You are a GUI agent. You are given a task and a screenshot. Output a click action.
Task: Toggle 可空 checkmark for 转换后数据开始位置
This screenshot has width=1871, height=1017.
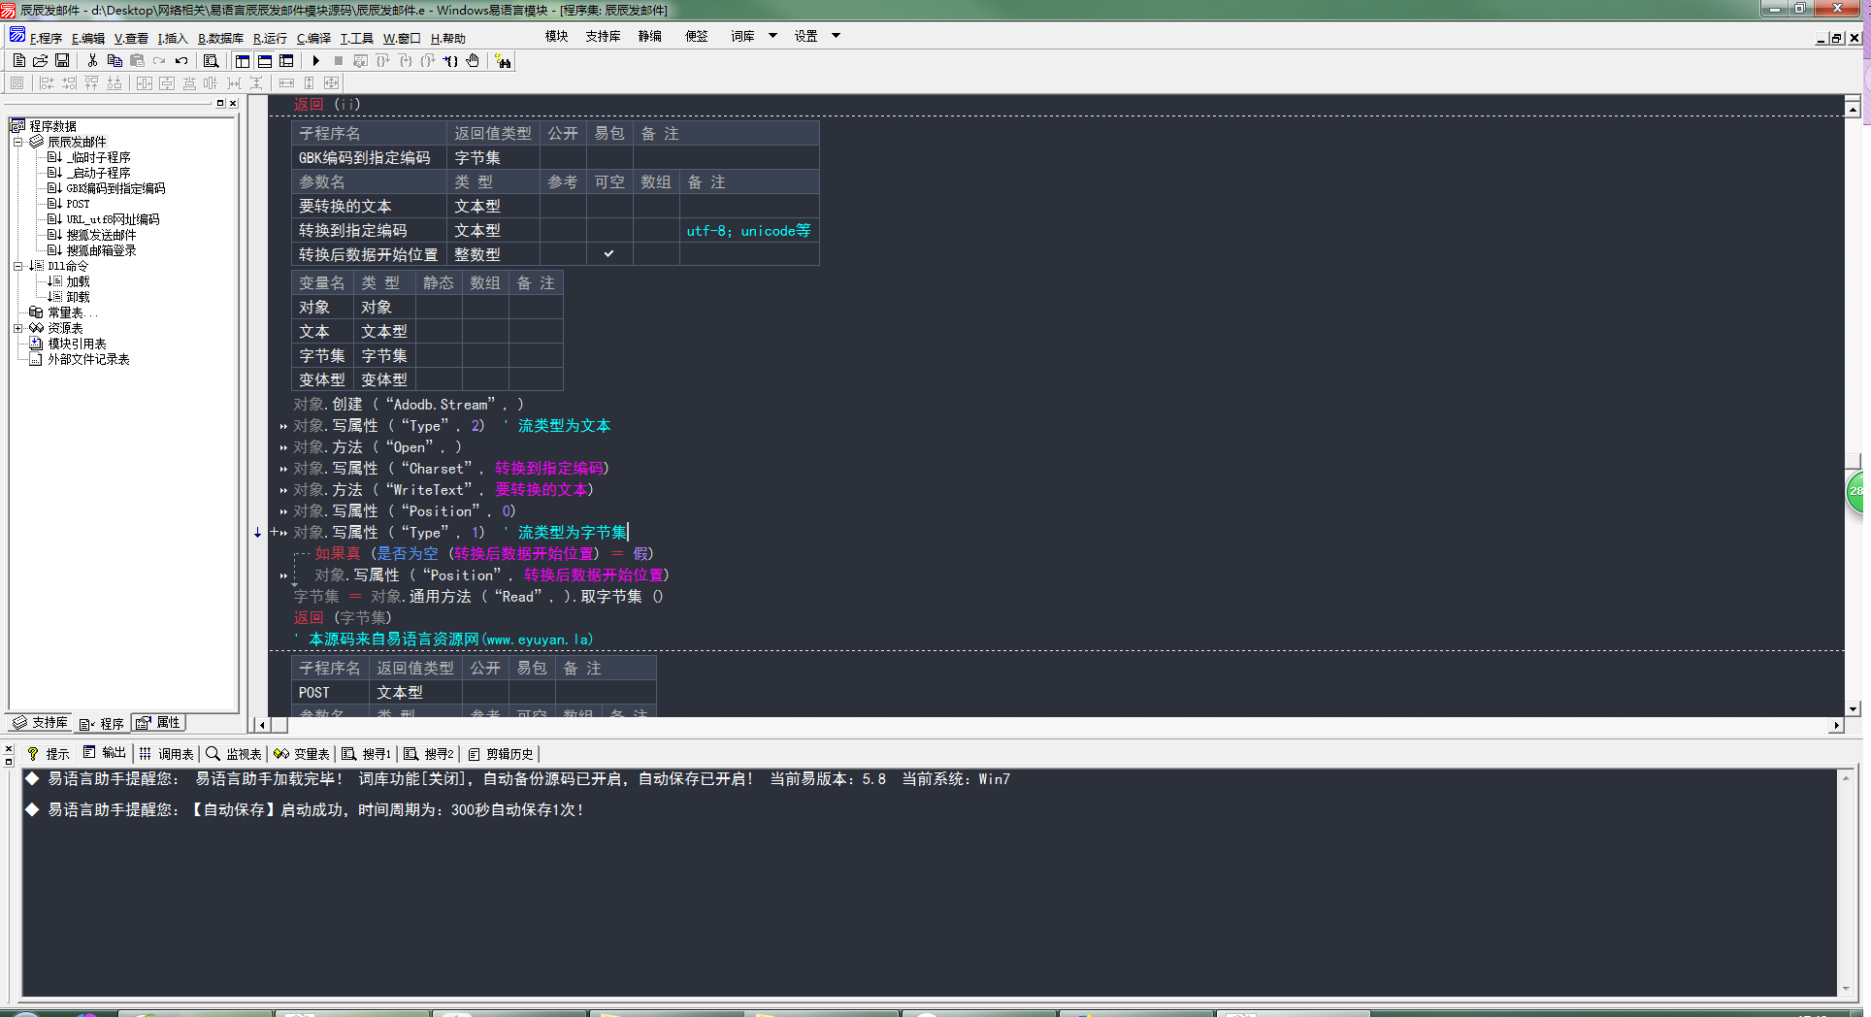click(x=608, y=254)
